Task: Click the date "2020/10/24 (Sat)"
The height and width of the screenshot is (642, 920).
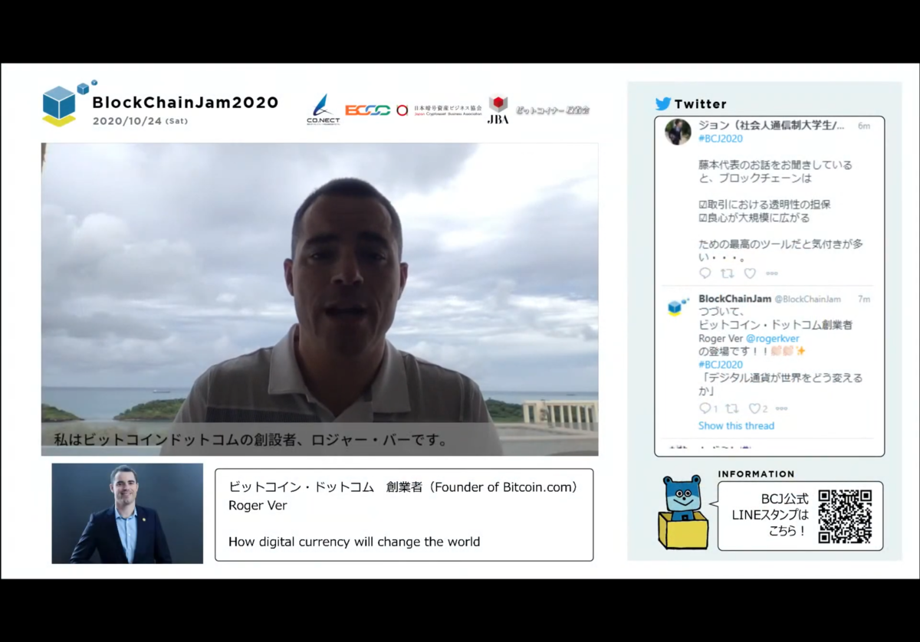Action: pyautogui.click(x=140, y=121)
